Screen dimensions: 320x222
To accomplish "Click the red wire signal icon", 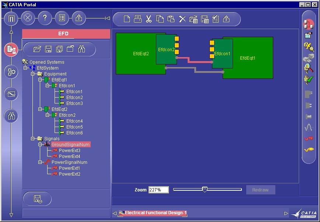I will [309, 139].
